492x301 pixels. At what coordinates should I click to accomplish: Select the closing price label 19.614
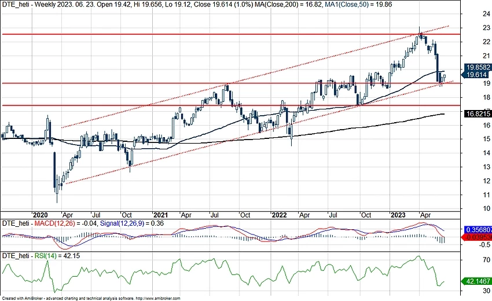(x=476, y=75)
